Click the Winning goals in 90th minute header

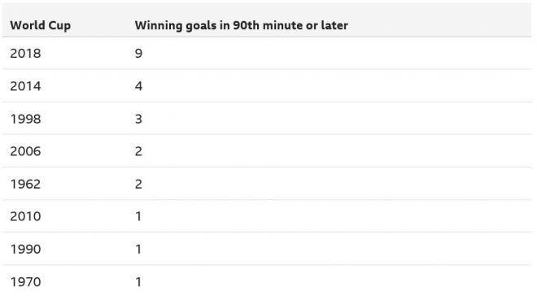242,25
